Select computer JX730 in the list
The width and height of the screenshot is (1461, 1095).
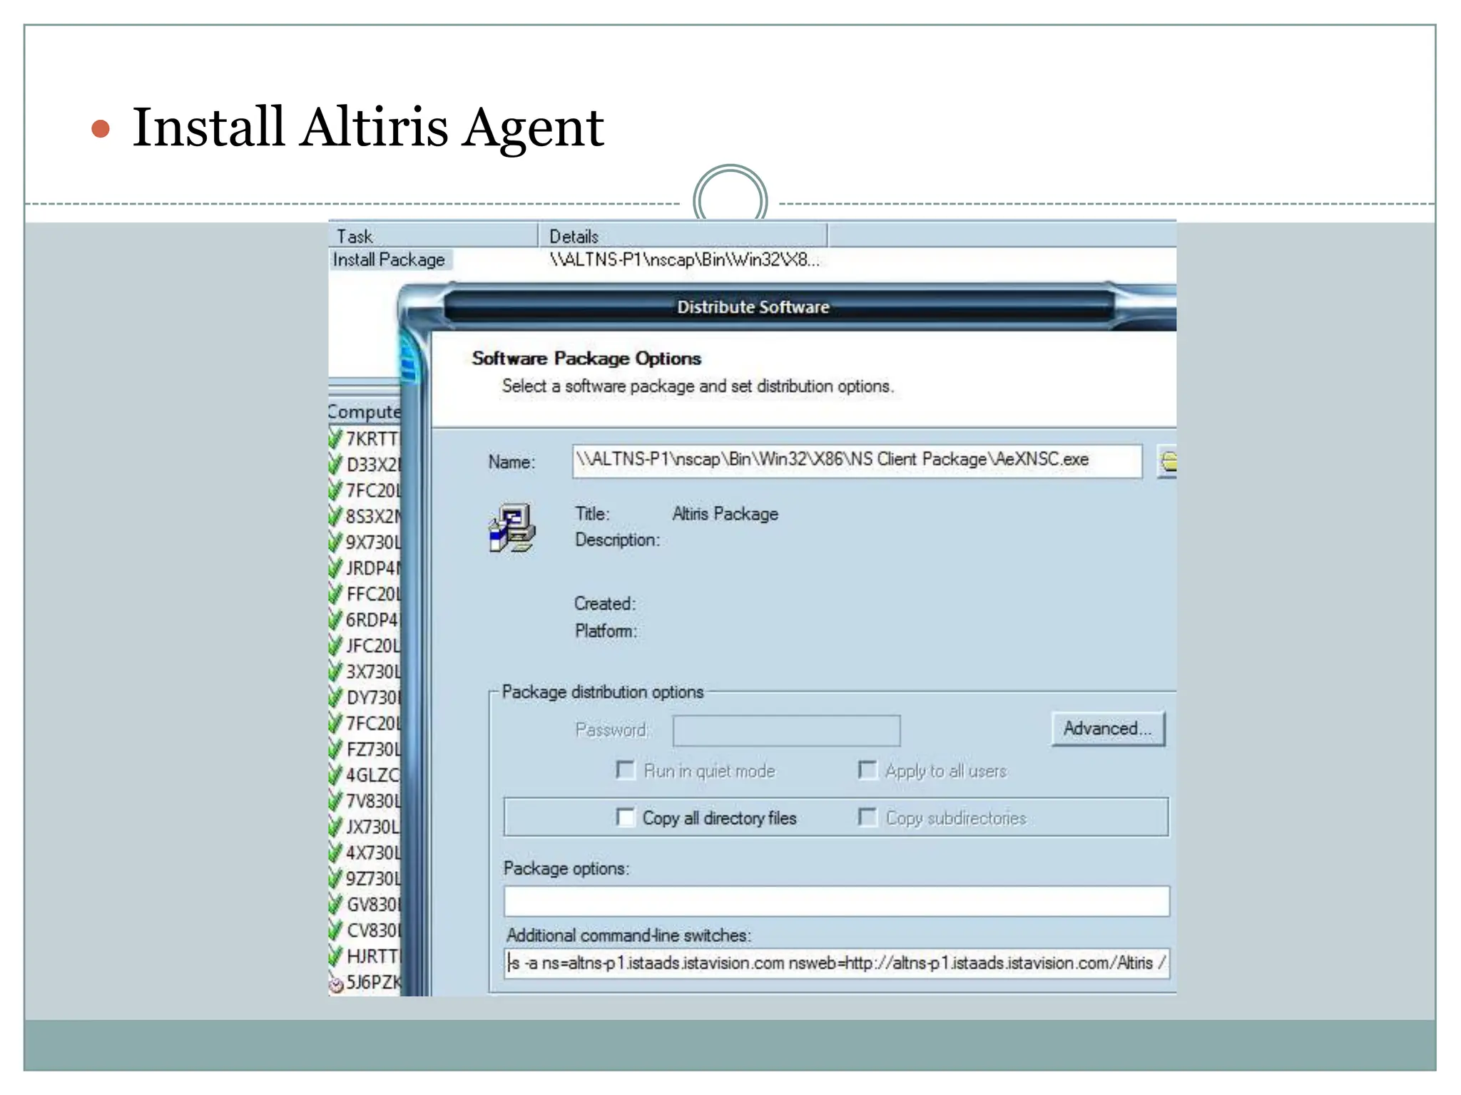[x=372, y=827]
